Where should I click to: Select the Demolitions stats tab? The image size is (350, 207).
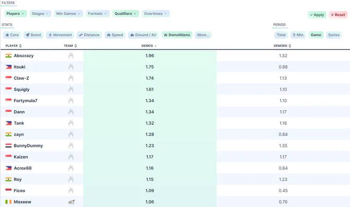coord(177,35)
